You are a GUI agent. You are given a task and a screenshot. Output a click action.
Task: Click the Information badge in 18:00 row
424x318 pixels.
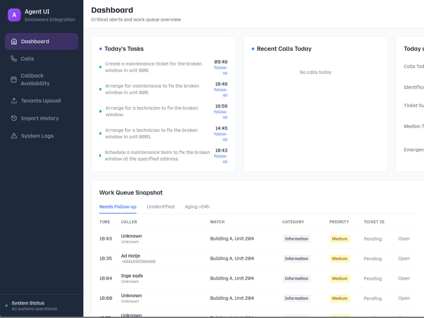296,298
